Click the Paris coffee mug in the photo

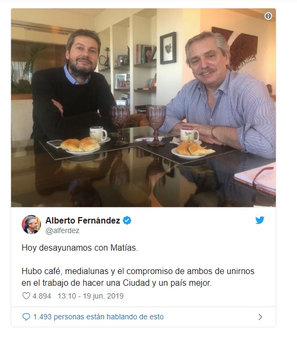189,135
